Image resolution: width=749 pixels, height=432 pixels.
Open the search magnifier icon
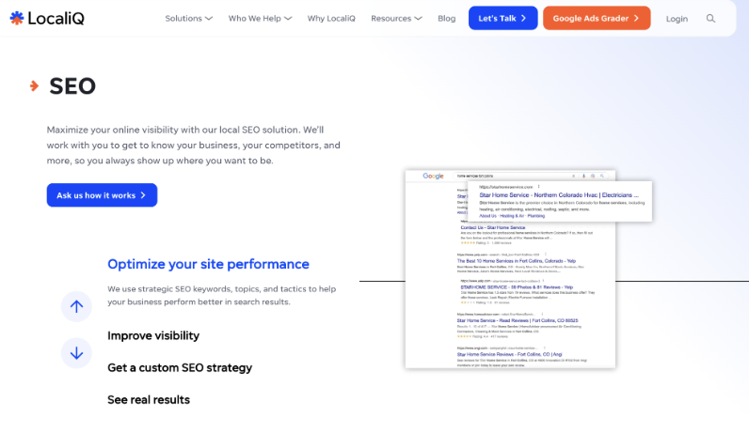[x=710, y=19]
